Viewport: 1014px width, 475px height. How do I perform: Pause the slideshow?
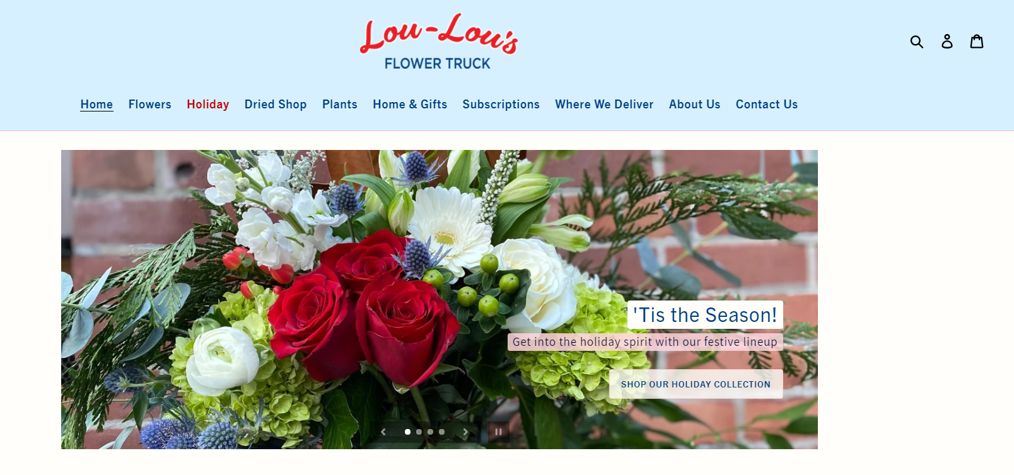click(x=498, y=432)
